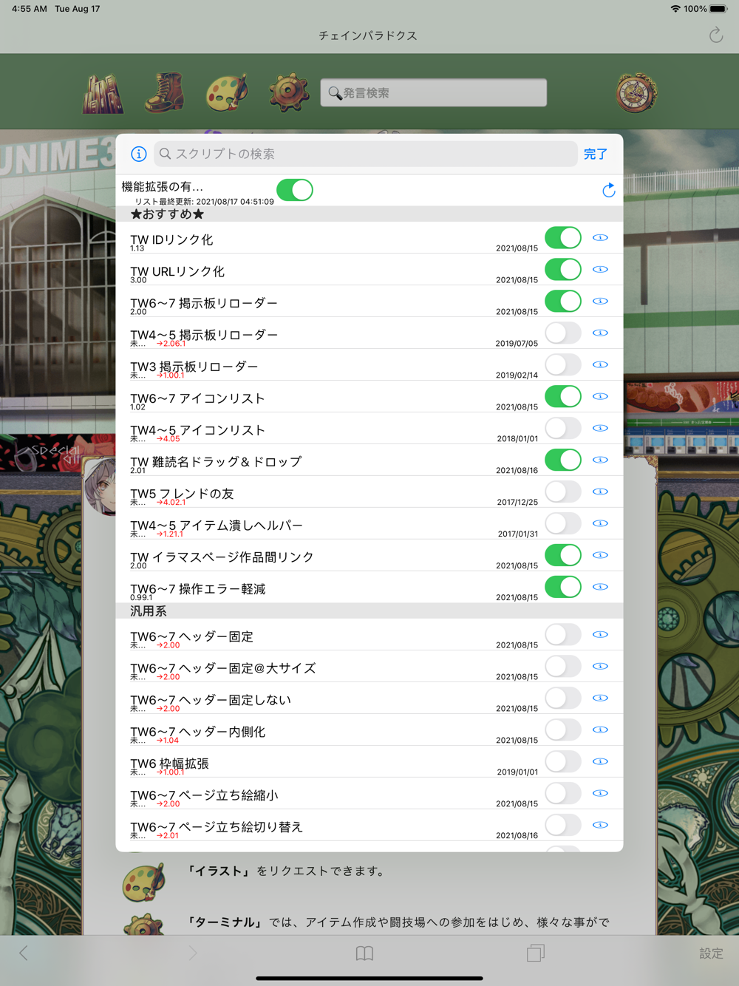739x986 pixels.
Task: Open the bookmarks book icon in the bottom bar
Action: point(364,953)
